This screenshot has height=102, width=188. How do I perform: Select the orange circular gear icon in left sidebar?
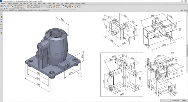pyautogui.click(x=2, y=33)
